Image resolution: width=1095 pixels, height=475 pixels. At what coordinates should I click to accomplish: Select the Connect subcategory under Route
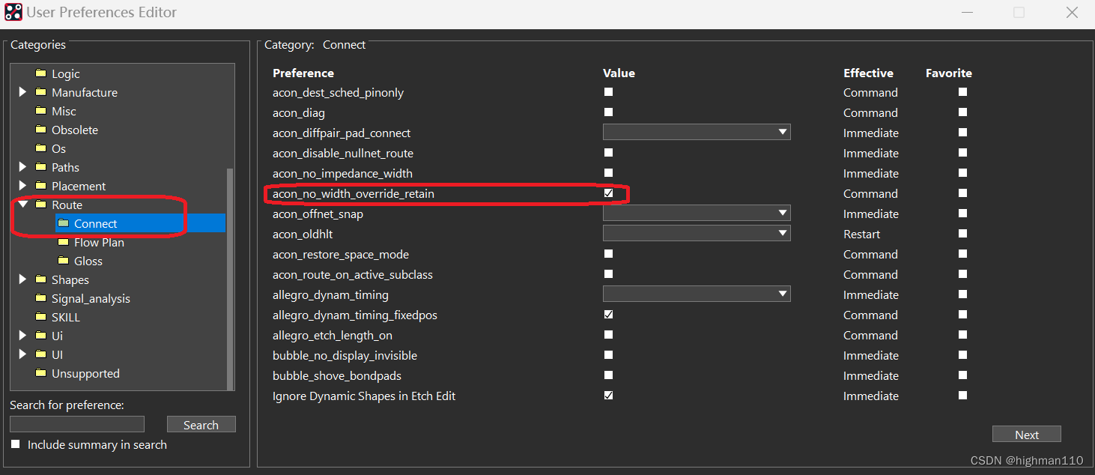coord(95,223)
